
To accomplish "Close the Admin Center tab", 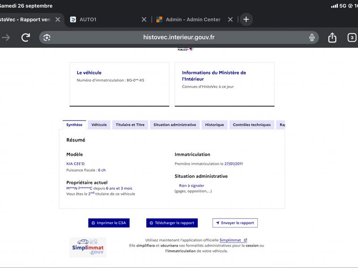I will click(x=230, y=20).
